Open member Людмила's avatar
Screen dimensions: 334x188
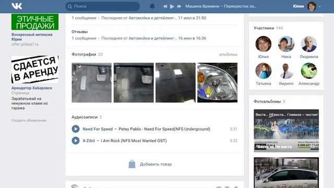click(x=309, y=44)
